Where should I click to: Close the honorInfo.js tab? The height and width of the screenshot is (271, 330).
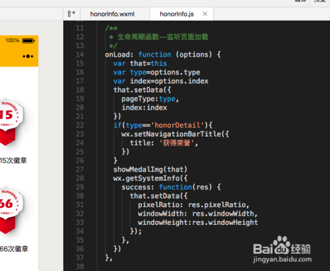[205, 14]
